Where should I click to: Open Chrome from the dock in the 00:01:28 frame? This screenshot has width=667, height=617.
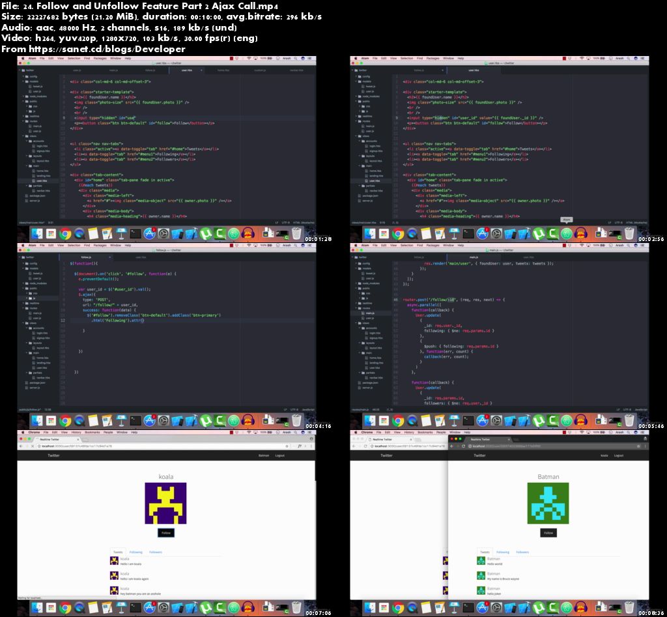65,233
